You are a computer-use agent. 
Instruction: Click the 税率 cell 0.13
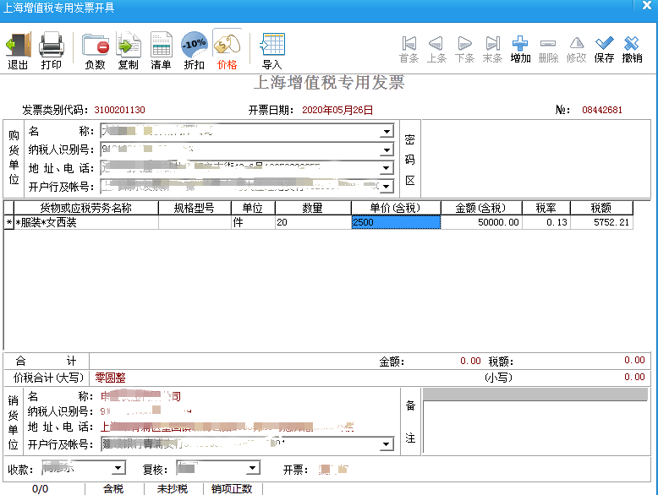(x=546, y=222)
